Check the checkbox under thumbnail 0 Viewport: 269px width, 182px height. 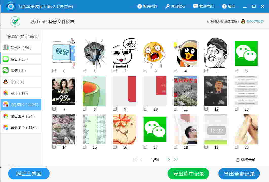click(x=54, y=71)
